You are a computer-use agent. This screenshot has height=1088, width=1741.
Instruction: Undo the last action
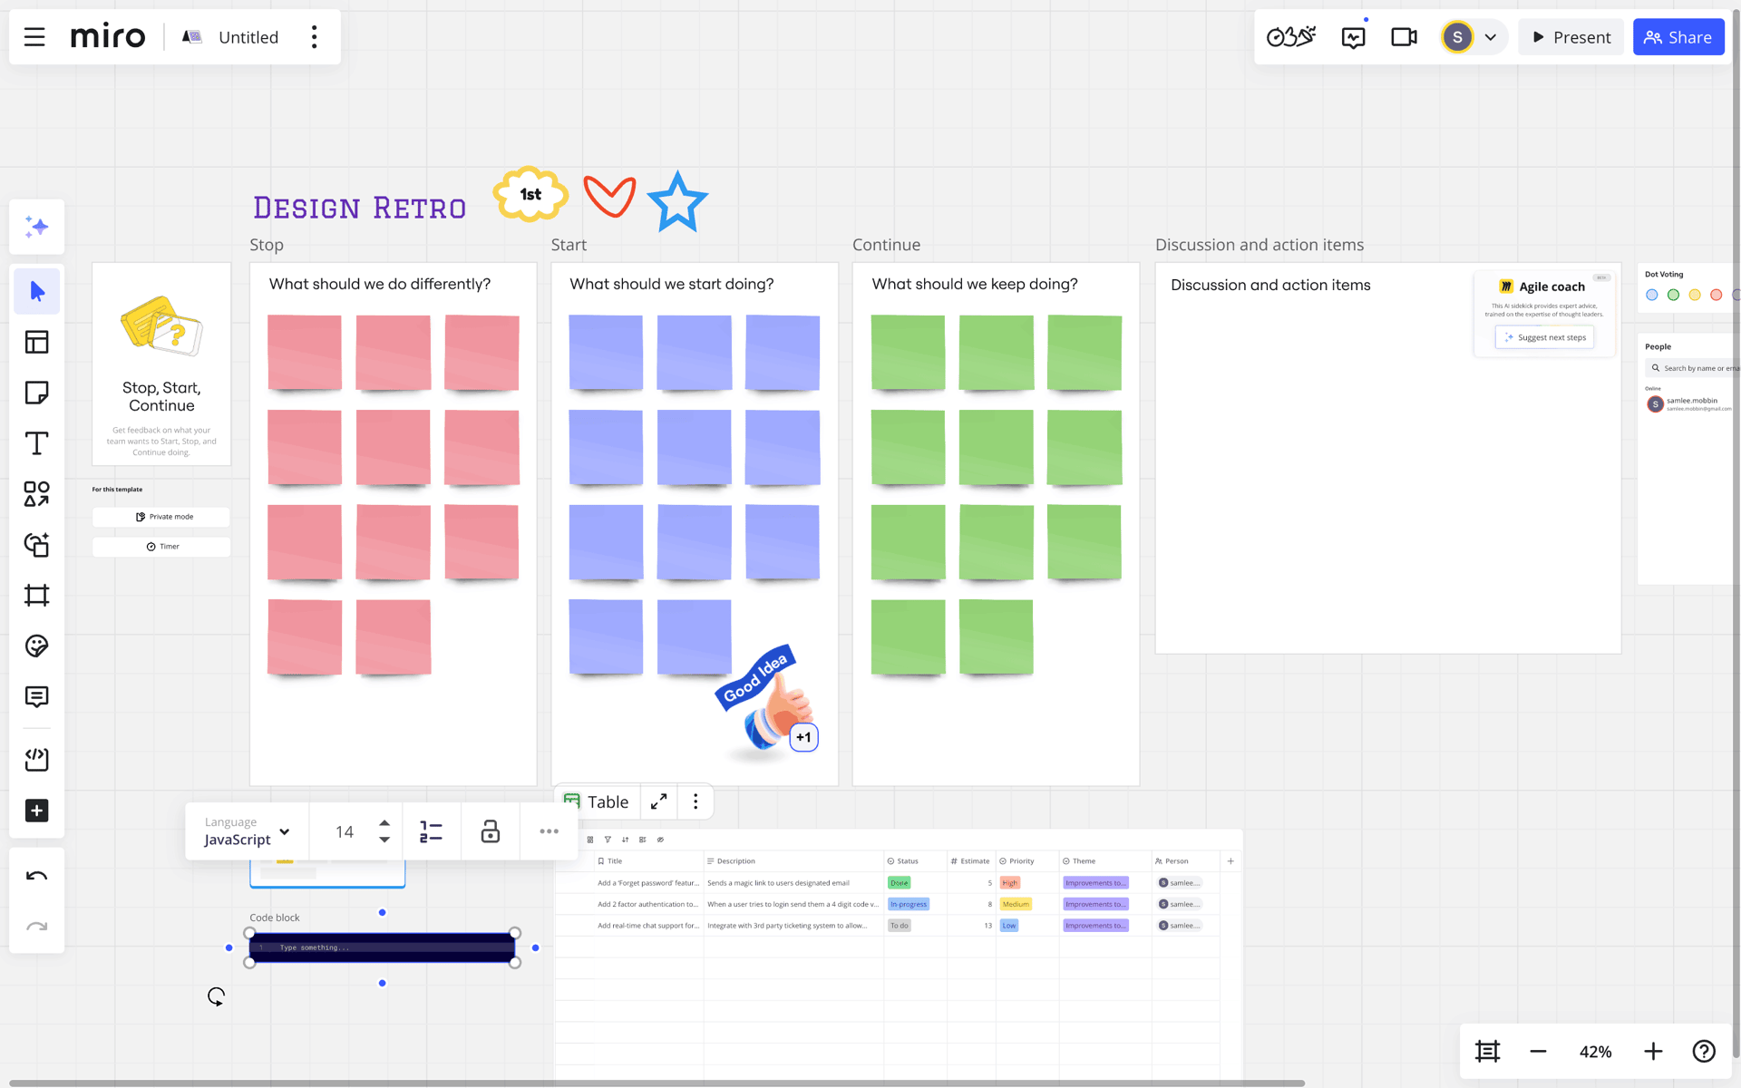[x=36, y=876]
